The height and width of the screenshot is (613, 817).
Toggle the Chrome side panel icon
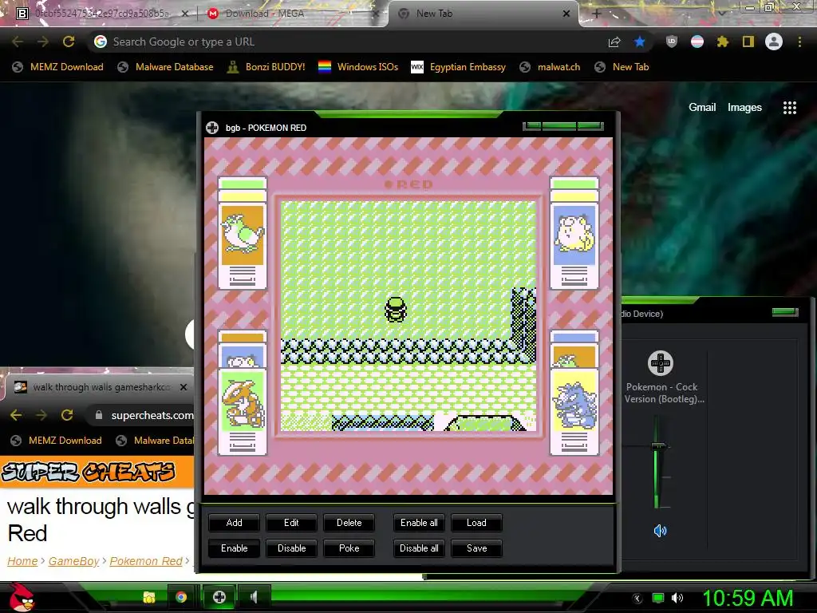tap(748, 42)
